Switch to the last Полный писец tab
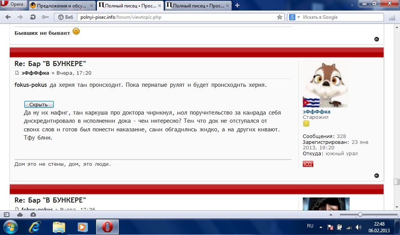 point(198,5)
